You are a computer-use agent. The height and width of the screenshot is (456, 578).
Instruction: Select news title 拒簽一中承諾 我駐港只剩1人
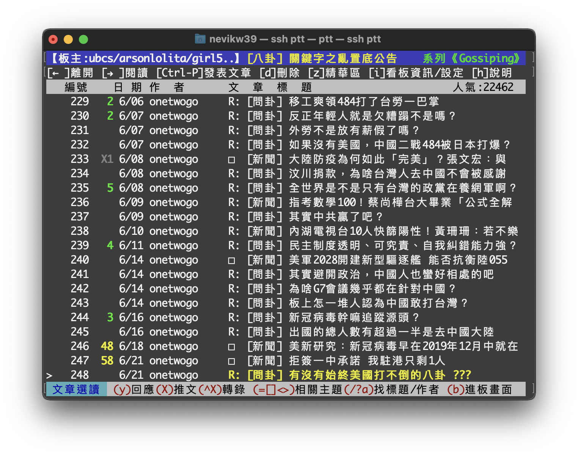[367, 361]
